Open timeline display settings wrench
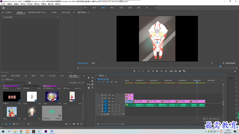Viewport: 239px width, 134px height. click(116, 82)
